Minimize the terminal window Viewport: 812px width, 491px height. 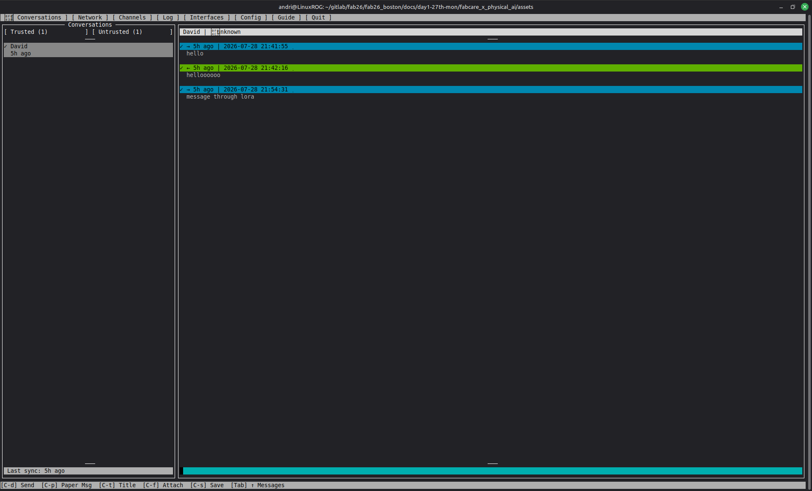(x=781, y=7)
